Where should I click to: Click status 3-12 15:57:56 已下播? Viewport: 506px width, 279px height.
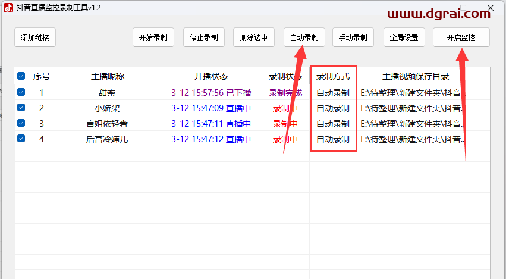pos(211,93)
